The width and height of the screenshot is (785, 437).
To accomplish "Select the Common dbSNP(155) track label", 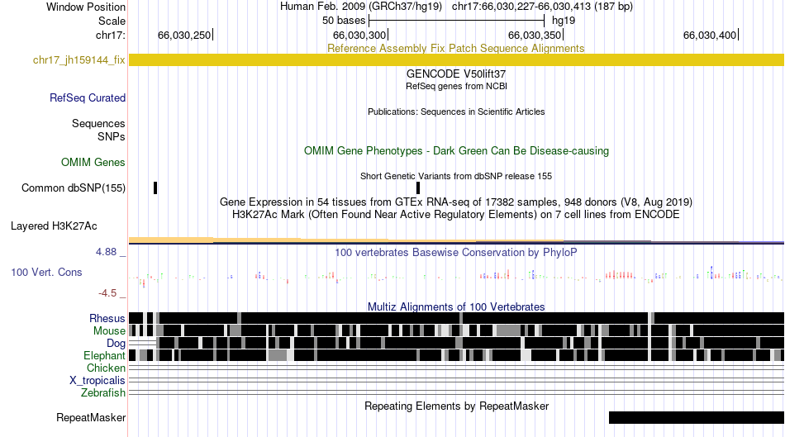I will [74, 188].
